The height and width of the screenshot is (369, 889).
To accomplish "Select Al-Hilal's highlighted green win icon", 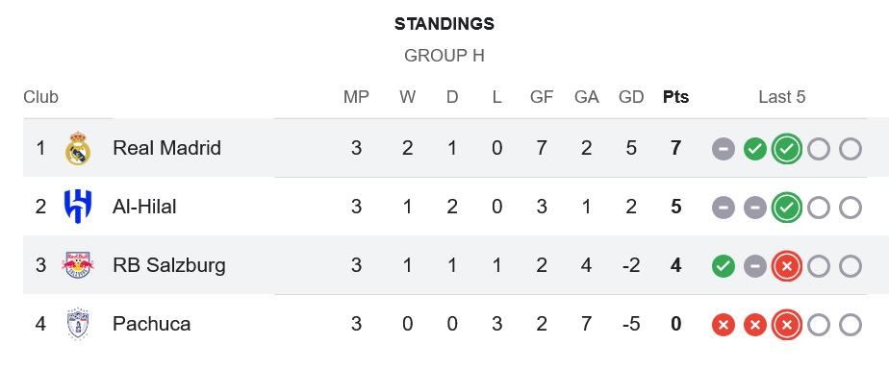I will pos(787,208).
